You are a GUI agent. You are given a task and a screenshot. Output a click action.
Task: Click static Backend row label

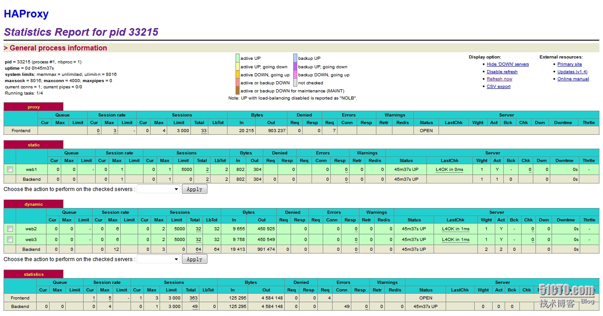tap(31, 179)
